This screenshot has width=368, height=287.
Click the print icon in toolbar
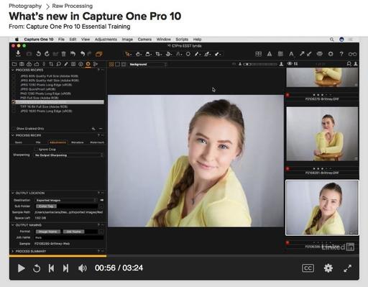tap(320, 54)
